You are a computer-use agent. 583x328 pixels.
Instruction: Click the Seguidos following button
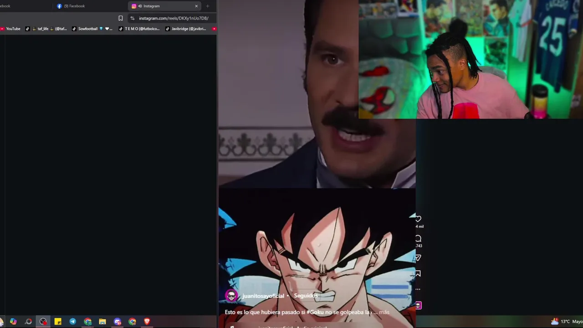point(306,296)
